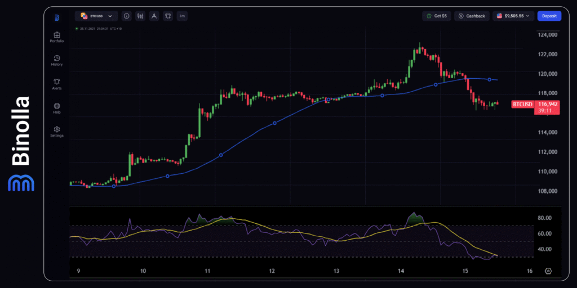Click the Get $5 bonus button

436,16
